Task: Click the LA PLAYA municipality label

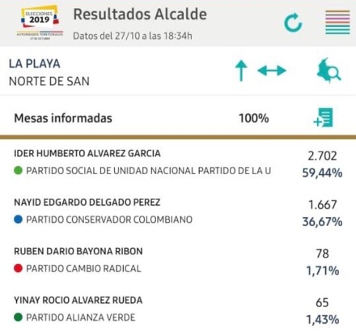Action: coord(35,64)
